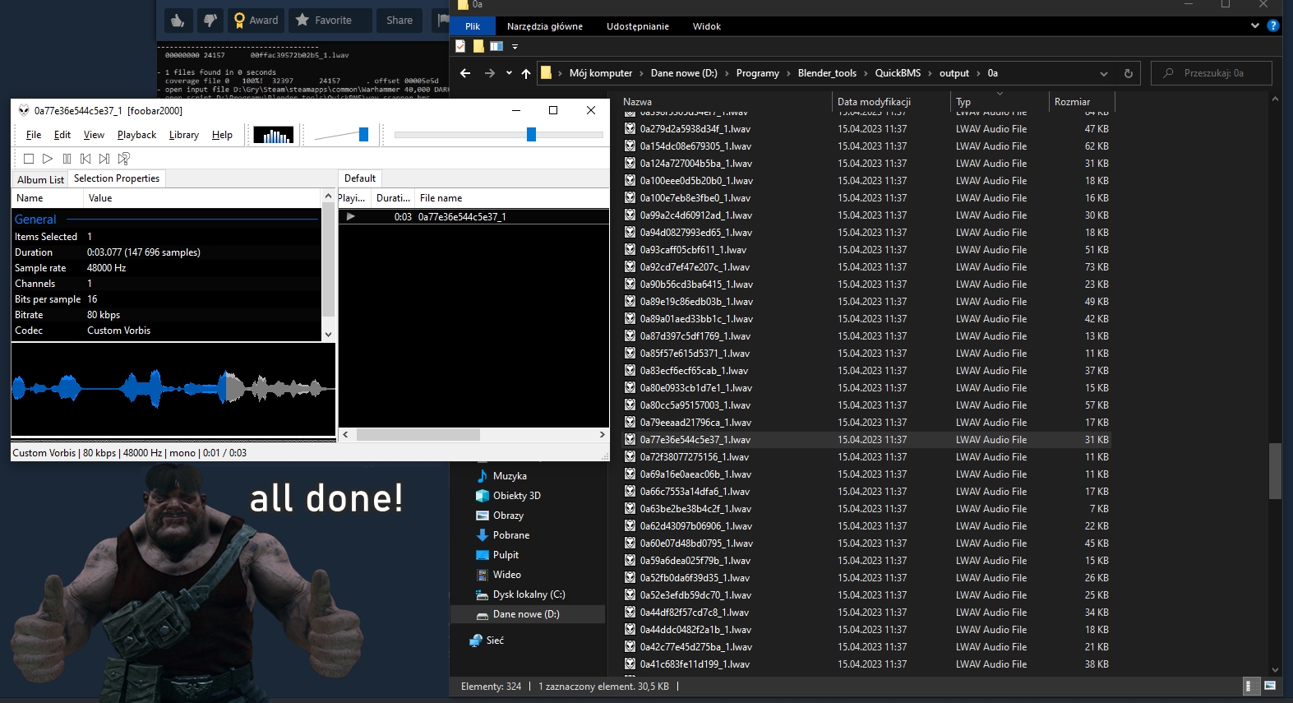Expand the breadcrumb chevron after output
This screenshot has height=703, width=1293.
tap(979, 73)
